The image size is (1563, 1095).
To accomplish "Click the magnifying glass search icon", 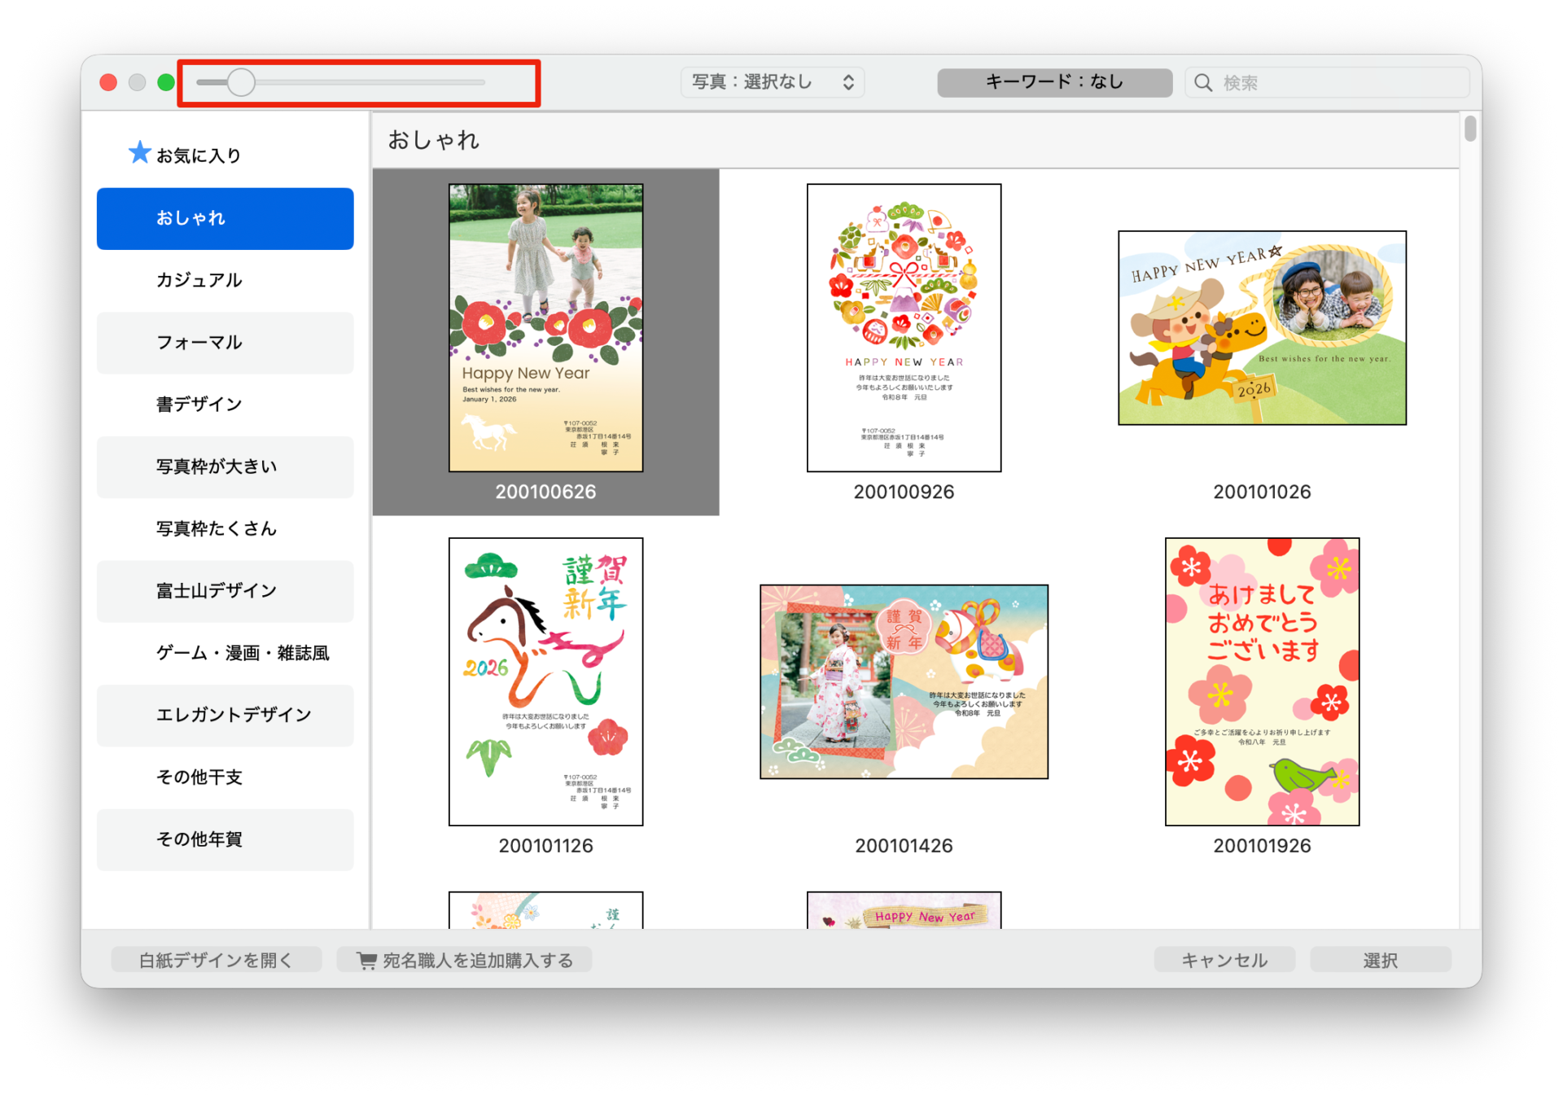I will pyautogui.click(x=1202, y=82).
